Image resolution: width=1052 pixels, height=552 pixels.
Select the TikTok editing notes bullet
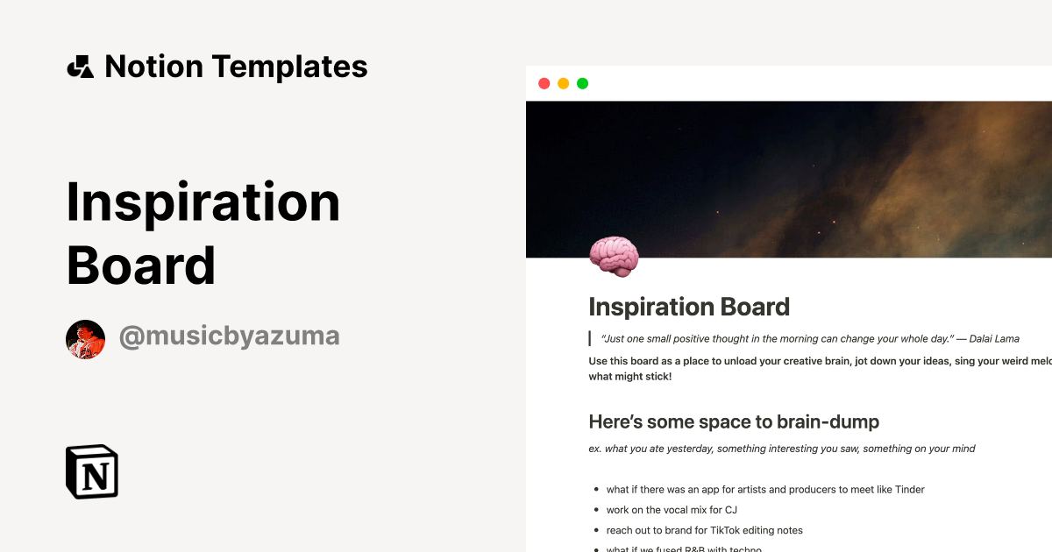click(x=704, y=530)
